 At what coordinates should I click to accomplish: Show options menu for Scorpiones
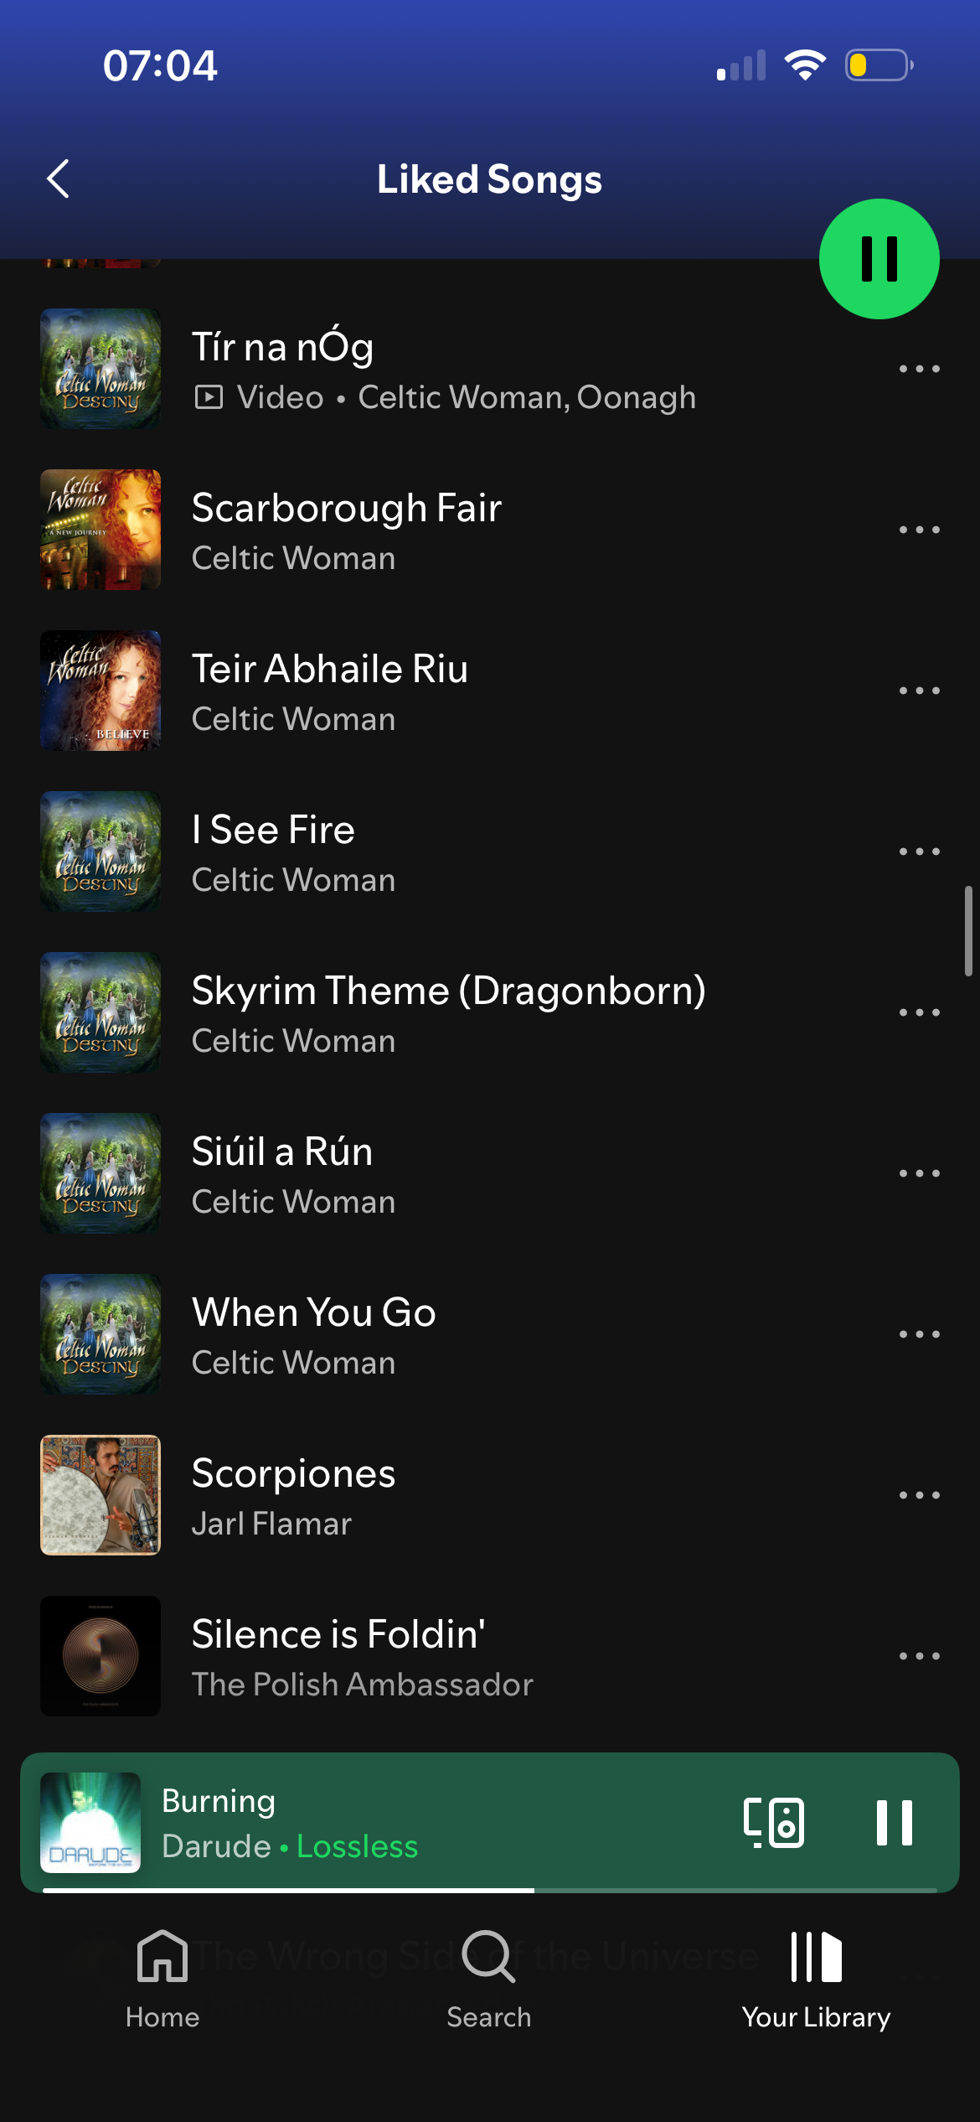[919, 1495]
